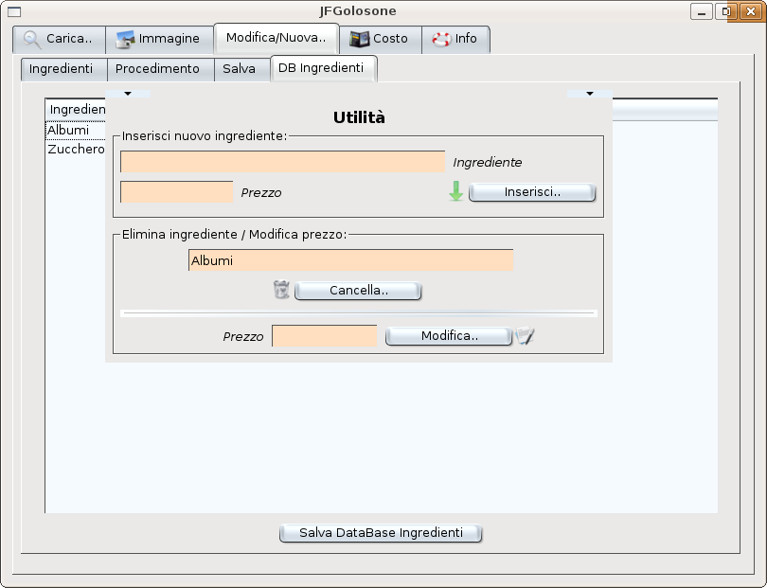Click the Cancella.. button
Screen dimensions: 767x588
click(x=358, y=291)
